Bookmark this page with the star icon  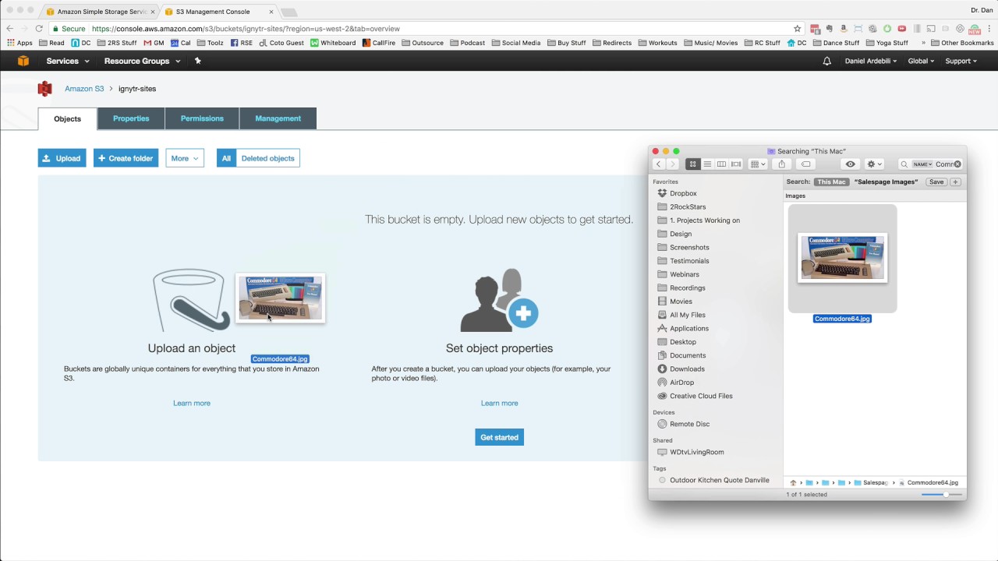tap(798, 29)
